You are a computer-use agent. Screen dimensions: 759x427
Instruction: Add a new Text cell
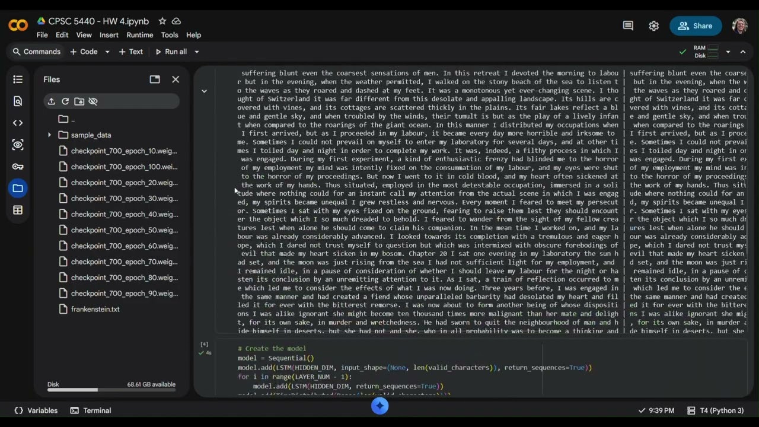pyautogui.click(x=130, y=52)
